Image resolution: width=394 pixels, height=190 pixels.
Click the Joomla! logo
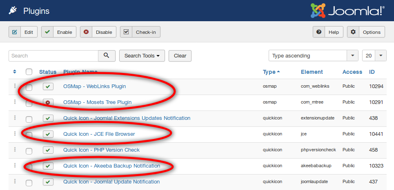pyautogui.click(x=347, y=11)
